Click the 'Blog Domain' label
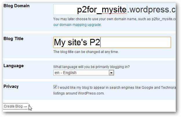181x117 pixels. 17,6
